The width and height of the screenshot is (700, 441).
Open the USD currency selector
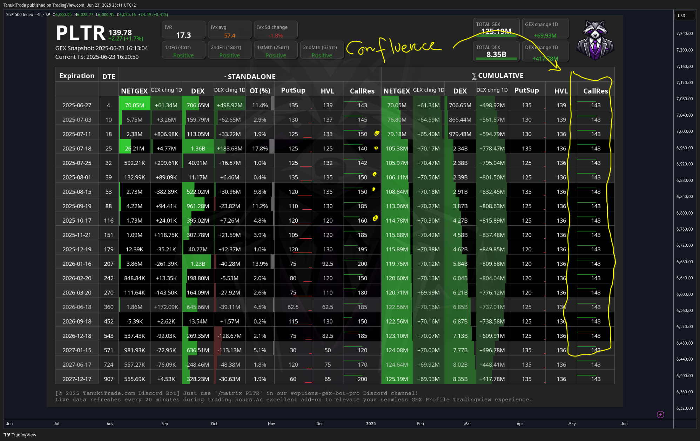(684, 15)
